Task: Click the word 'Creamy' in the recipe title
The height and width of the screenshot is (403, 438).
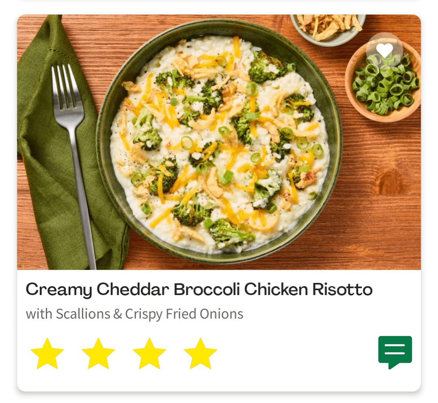Action: click(59, 290)
